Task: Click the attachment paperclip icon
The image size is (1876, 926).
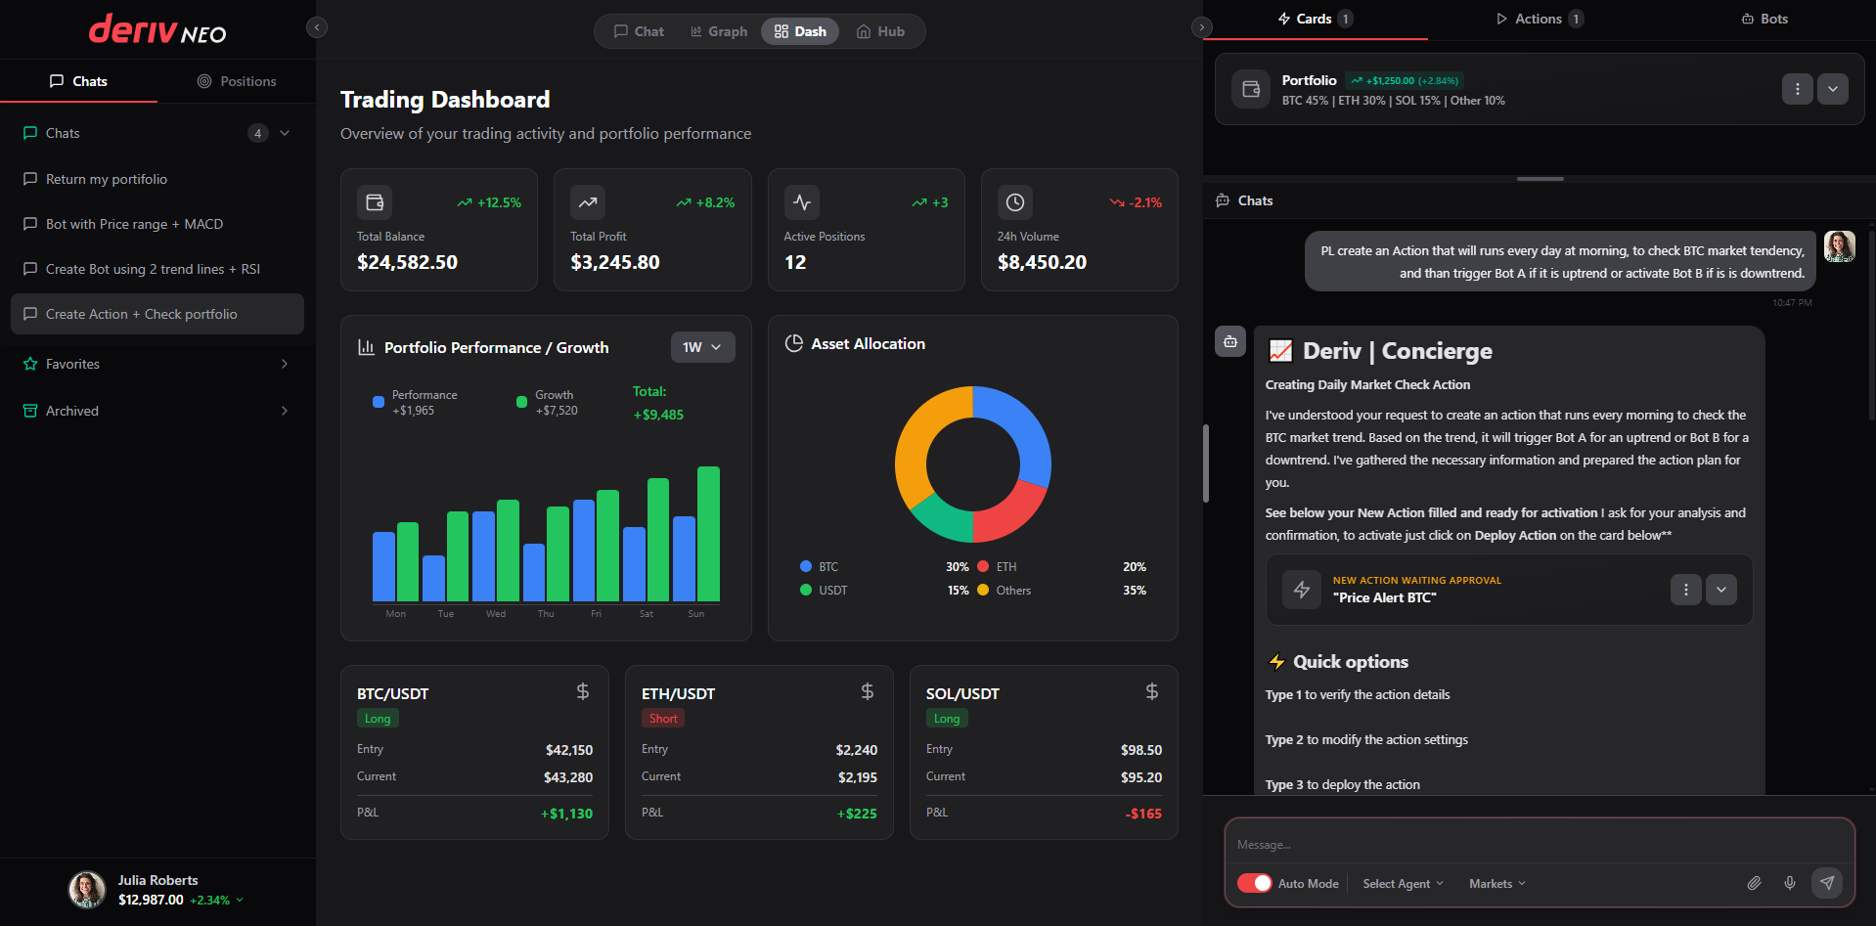Action: [1754, 883]
